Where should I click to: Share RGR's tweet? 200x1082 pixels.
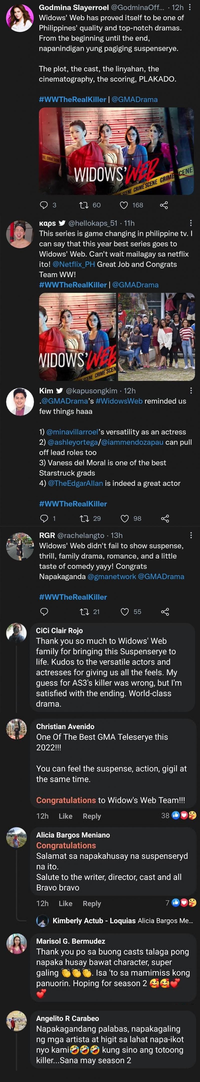(x=165, y=612)
